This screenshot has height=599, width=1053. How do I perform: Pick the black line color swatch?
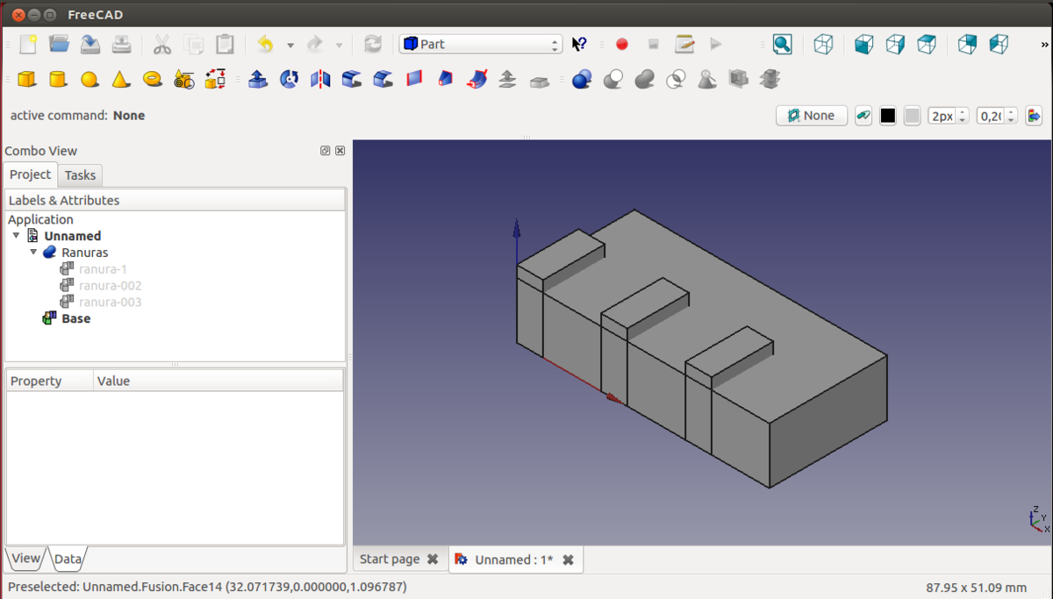click(x=888, y=116)
